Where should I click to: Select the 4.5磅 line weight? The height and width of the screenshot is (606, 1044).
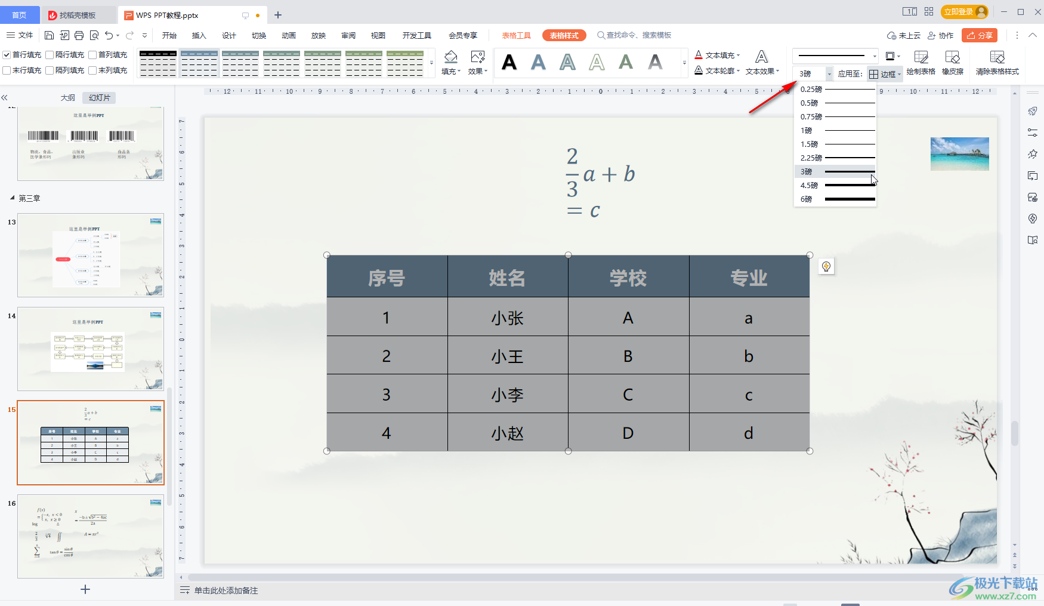[835, 185]
